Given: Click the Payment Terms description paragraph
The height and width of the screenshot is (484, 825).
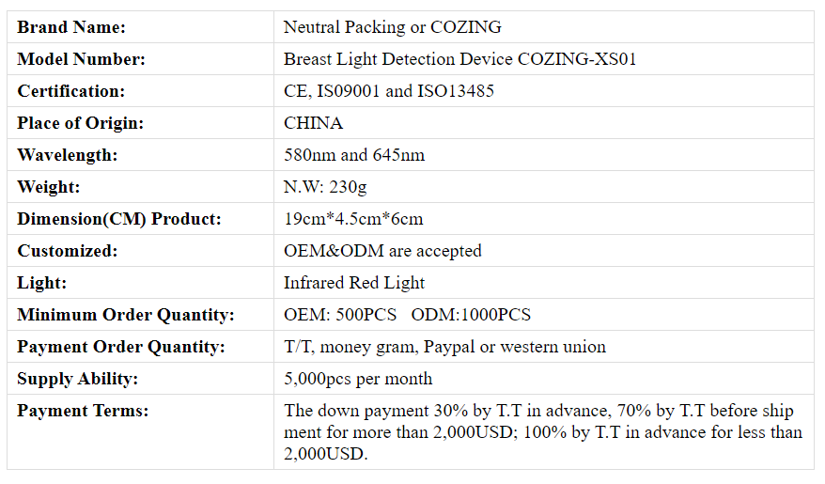Looking at the screenshot, I should click(x=543, y=432).
